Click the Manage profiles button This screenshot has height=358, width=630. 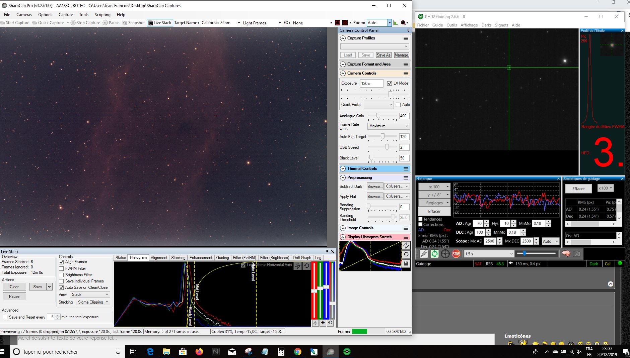[401, 55]
